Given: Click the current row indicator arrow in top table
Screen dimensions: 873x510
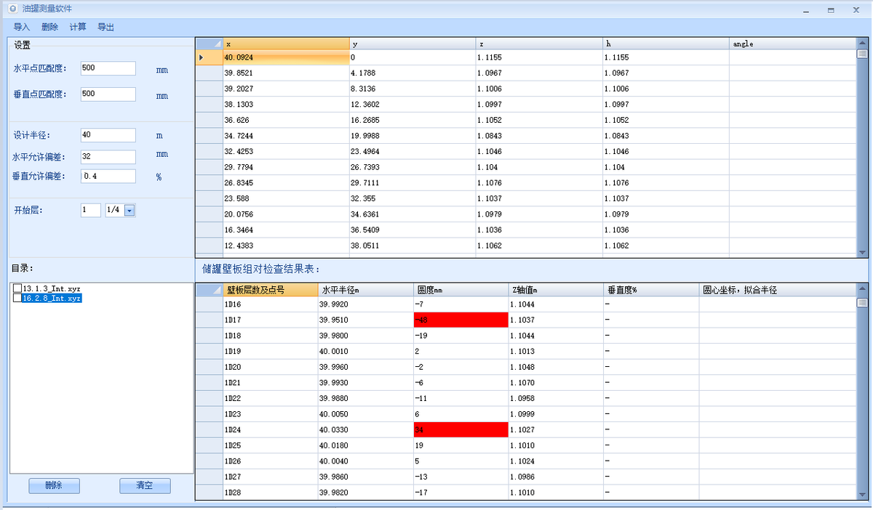Looking at the screenshot, I should click(202, 57).
